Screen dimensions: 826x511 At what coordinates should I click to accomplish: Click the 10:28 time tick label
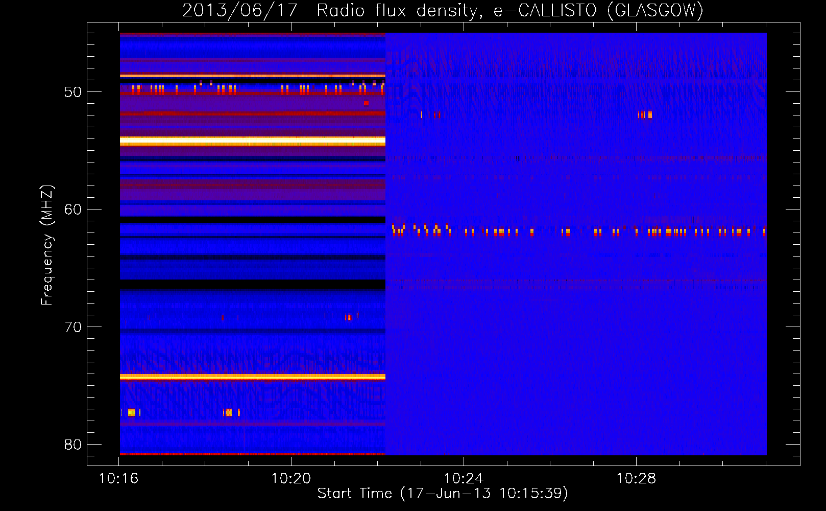[636, 479]
